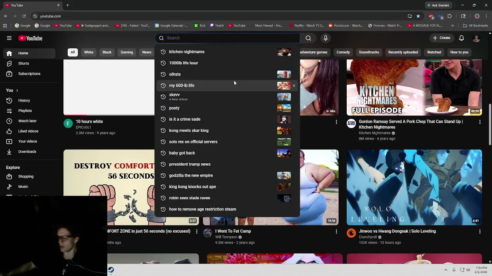Open Gordon Ramsay pork chop video title
Image resolution: width=492 pixels, height=276 pixels.
(x=411, y=124)
